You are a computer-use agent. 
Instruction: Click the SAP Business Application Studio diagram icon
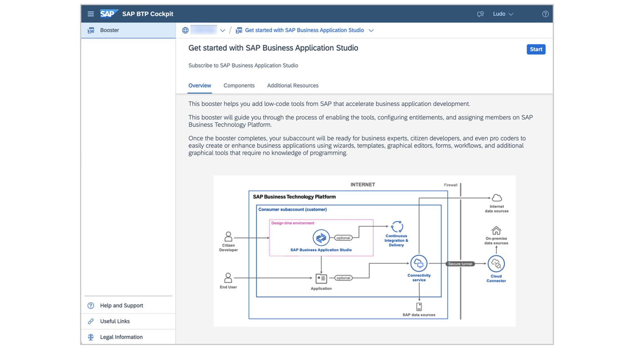[321, 238]
